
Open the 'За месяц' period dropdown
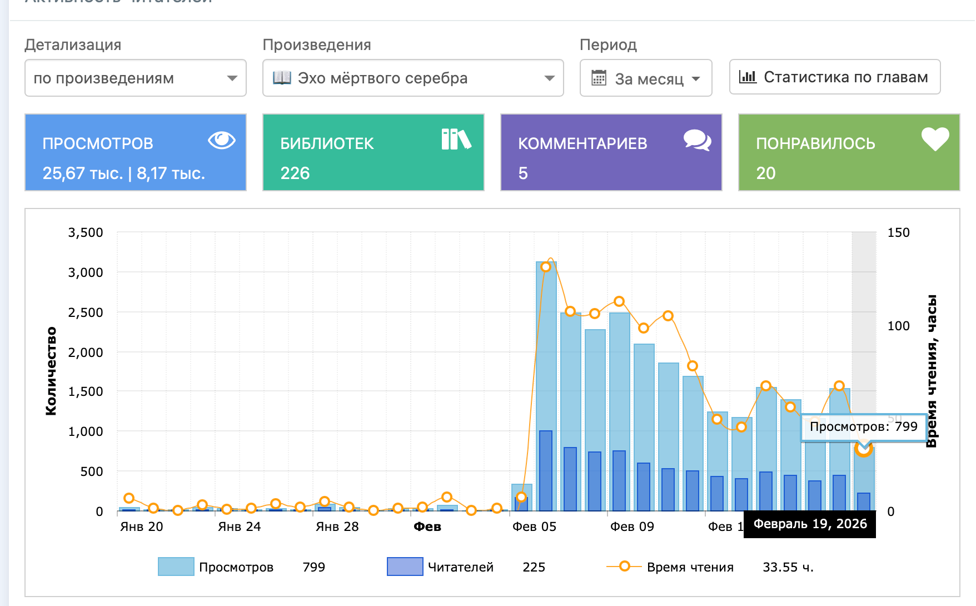coord(646,78)
